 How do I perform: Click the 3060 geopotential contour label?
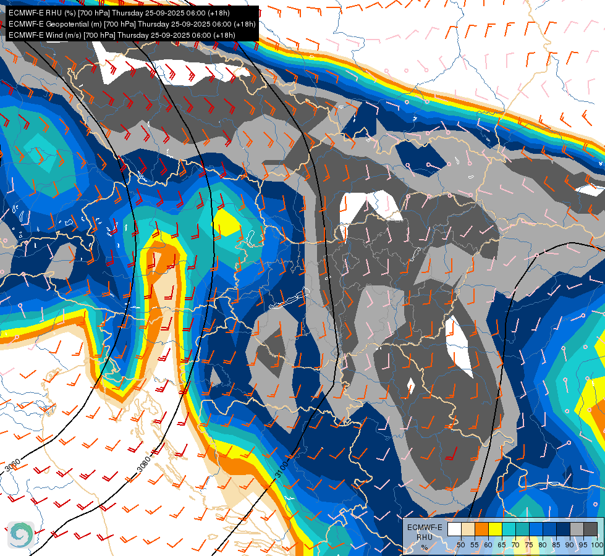12,466
